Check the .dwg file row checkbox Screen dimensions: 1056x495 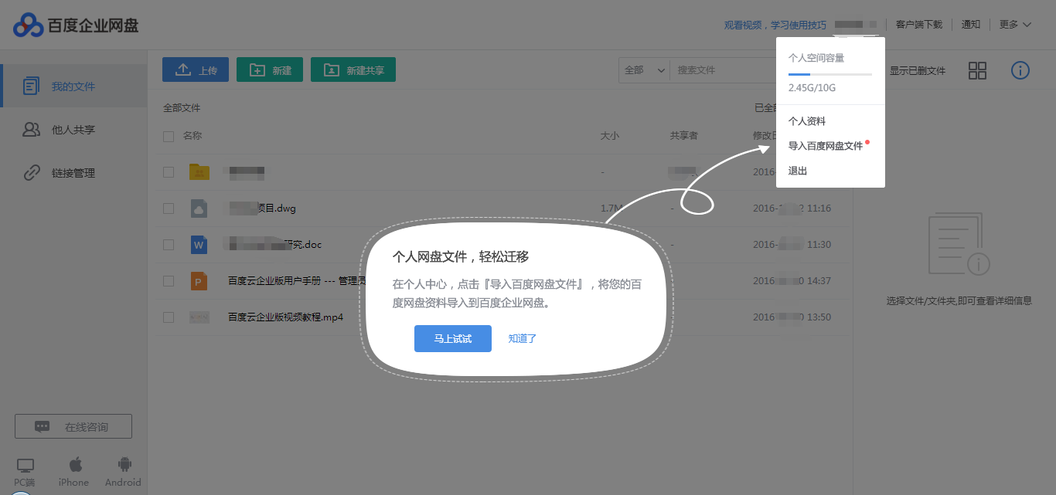point(169,209)
